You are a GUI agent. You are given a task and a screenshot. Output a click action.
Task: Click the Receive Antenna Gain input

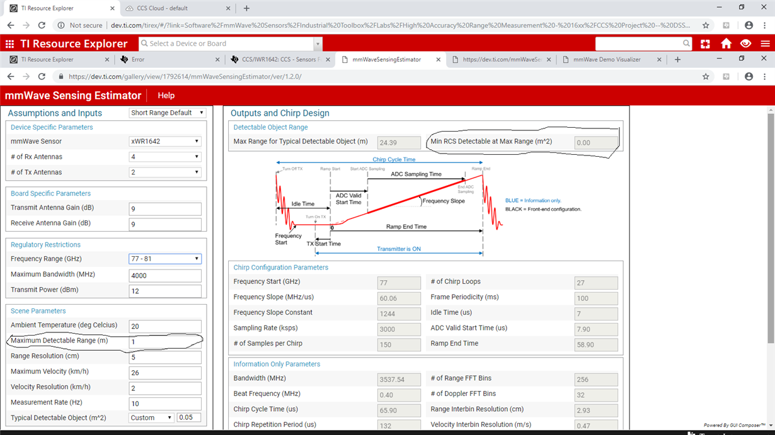[x=165, y=224]
